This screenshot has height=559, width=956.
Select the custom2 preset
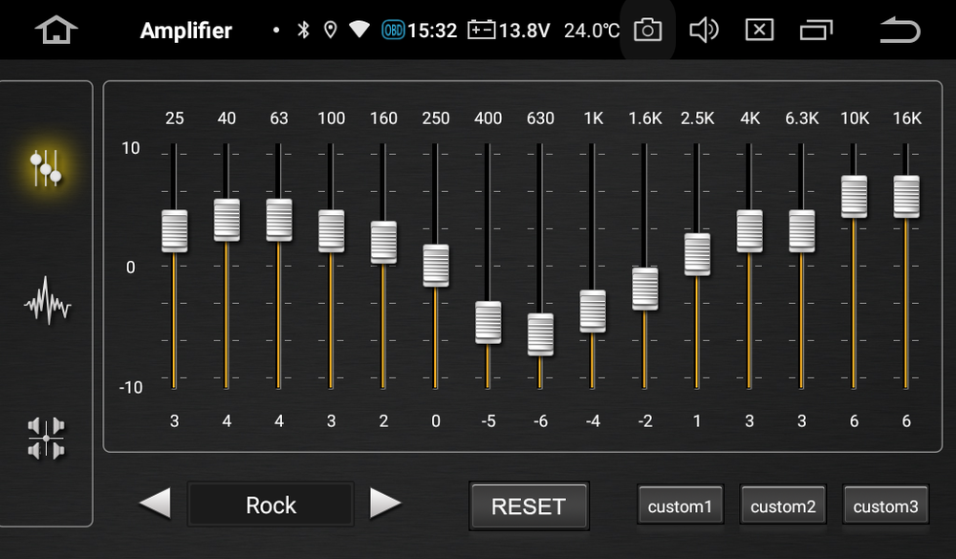(x=783, y=506)
